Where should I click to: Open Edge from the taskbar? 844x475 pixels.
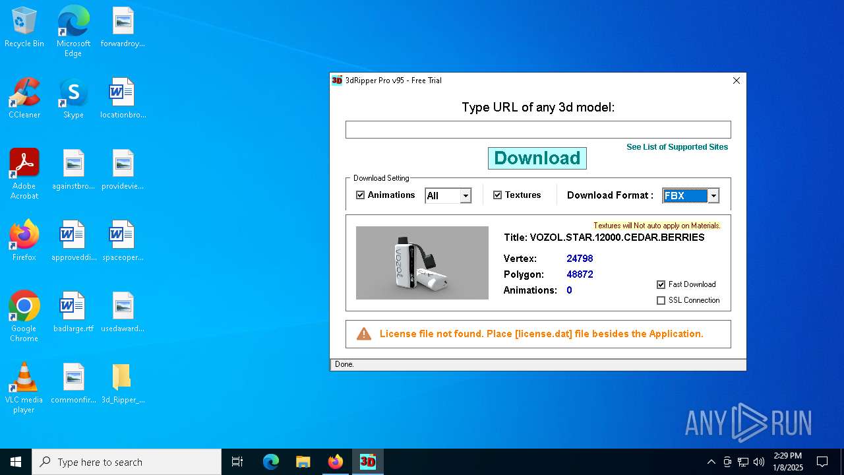[x=271, y=462]
